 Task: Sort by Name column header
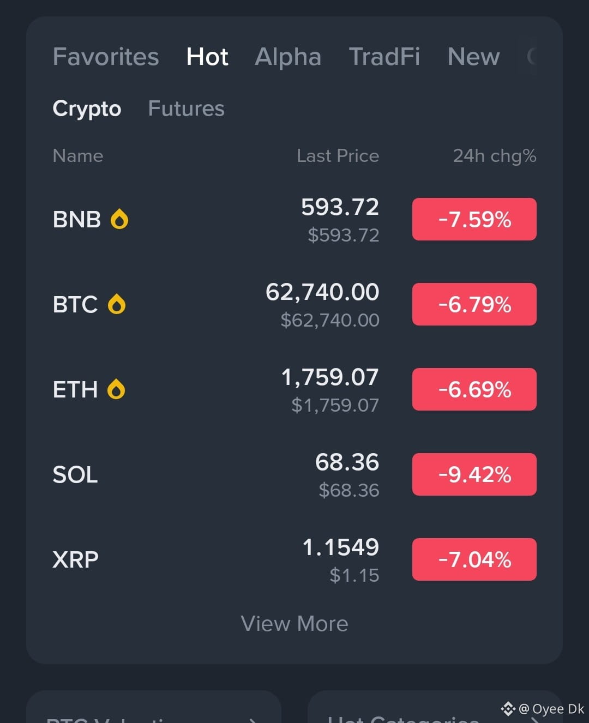coord(78,156)
